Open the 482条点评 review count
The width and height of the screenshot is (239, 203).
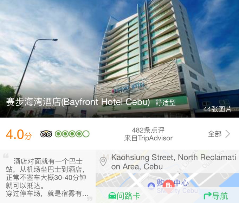coord(148,130)
